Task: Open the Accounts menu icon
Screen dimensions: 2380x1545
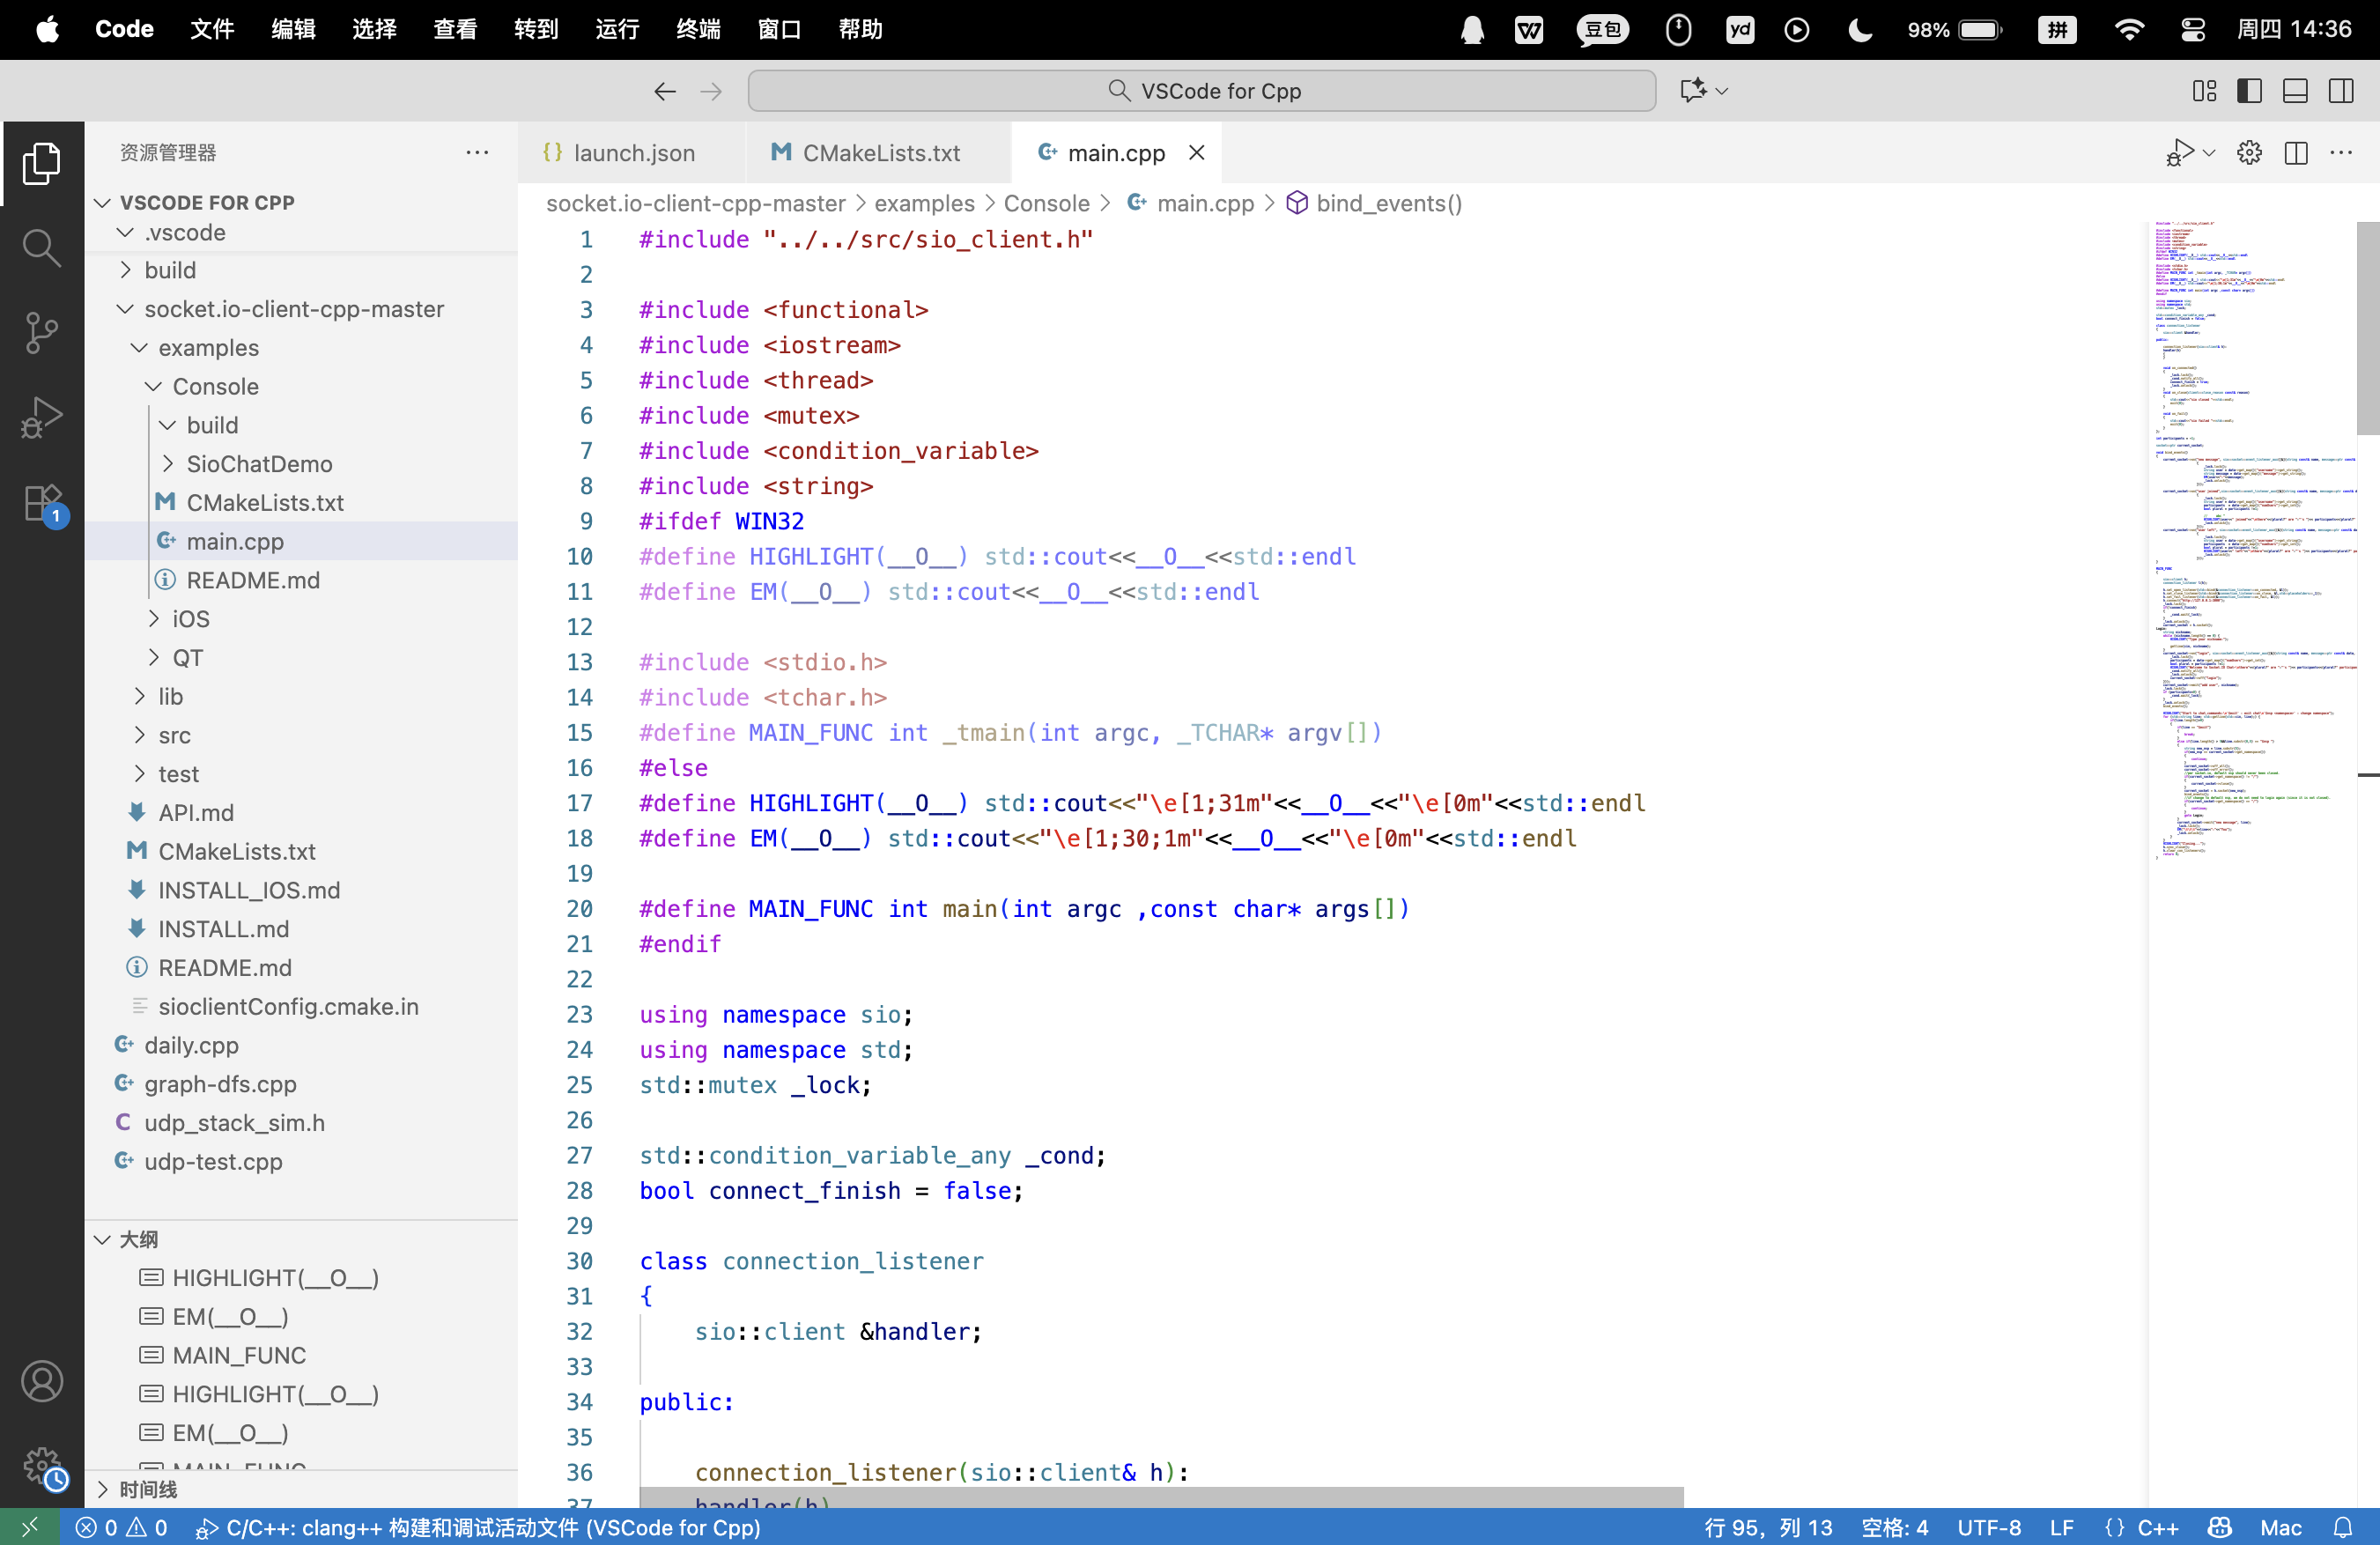Action: 41,1381
